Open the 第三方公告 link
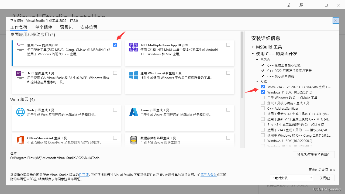The width and height of the screenshot is (345, 194). (209, 175)
